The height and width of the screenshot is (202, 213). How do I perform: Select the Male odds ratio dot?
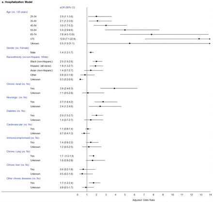(x=91, y=52)
